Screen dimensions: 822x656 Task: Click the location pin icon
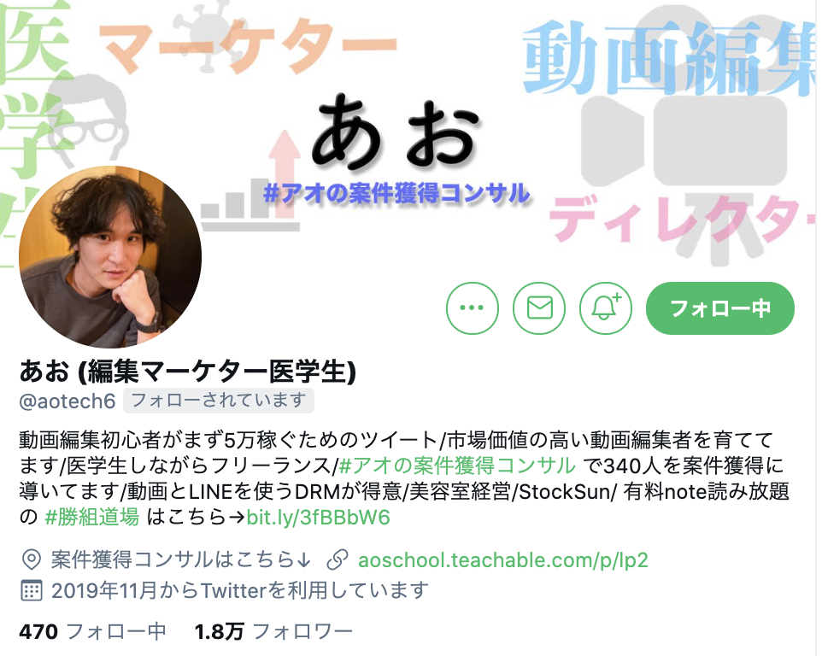point(31,560)
